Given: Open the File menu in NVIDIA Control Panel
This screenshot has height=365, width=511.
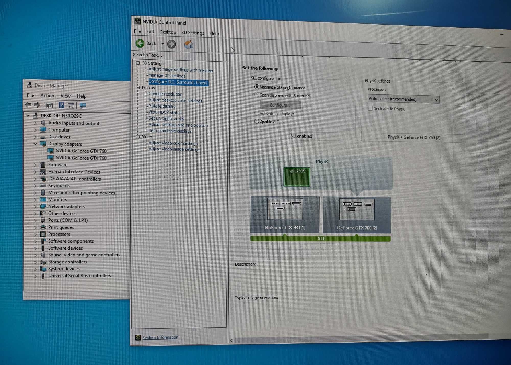Looking at the screenshot, I should tap(137, 31).
